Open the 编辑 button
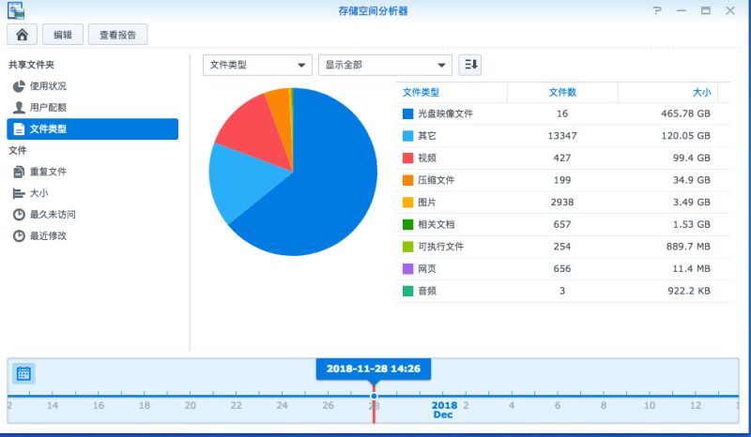 click(63, 35)
